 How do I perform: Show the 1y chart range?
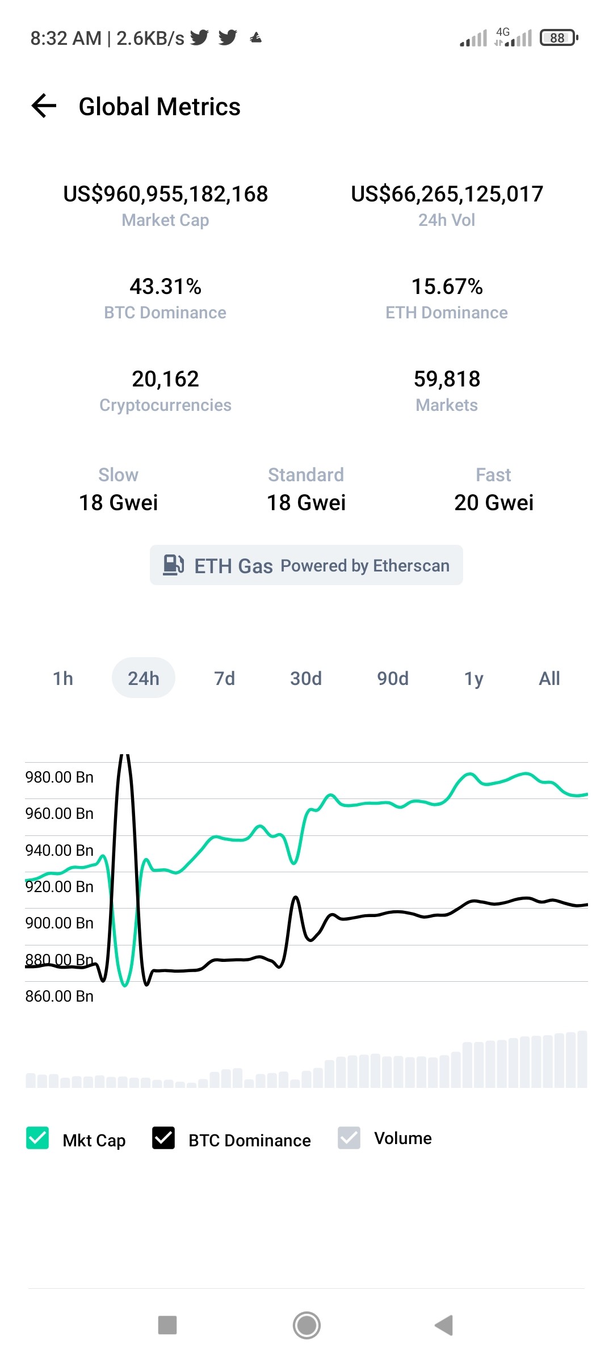(x=474, y=678)
